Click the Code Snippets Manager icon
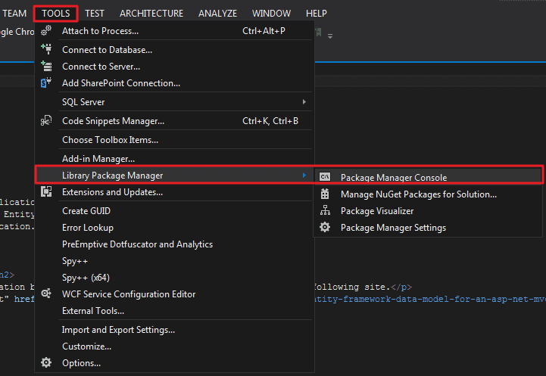 tap(46, 121)
